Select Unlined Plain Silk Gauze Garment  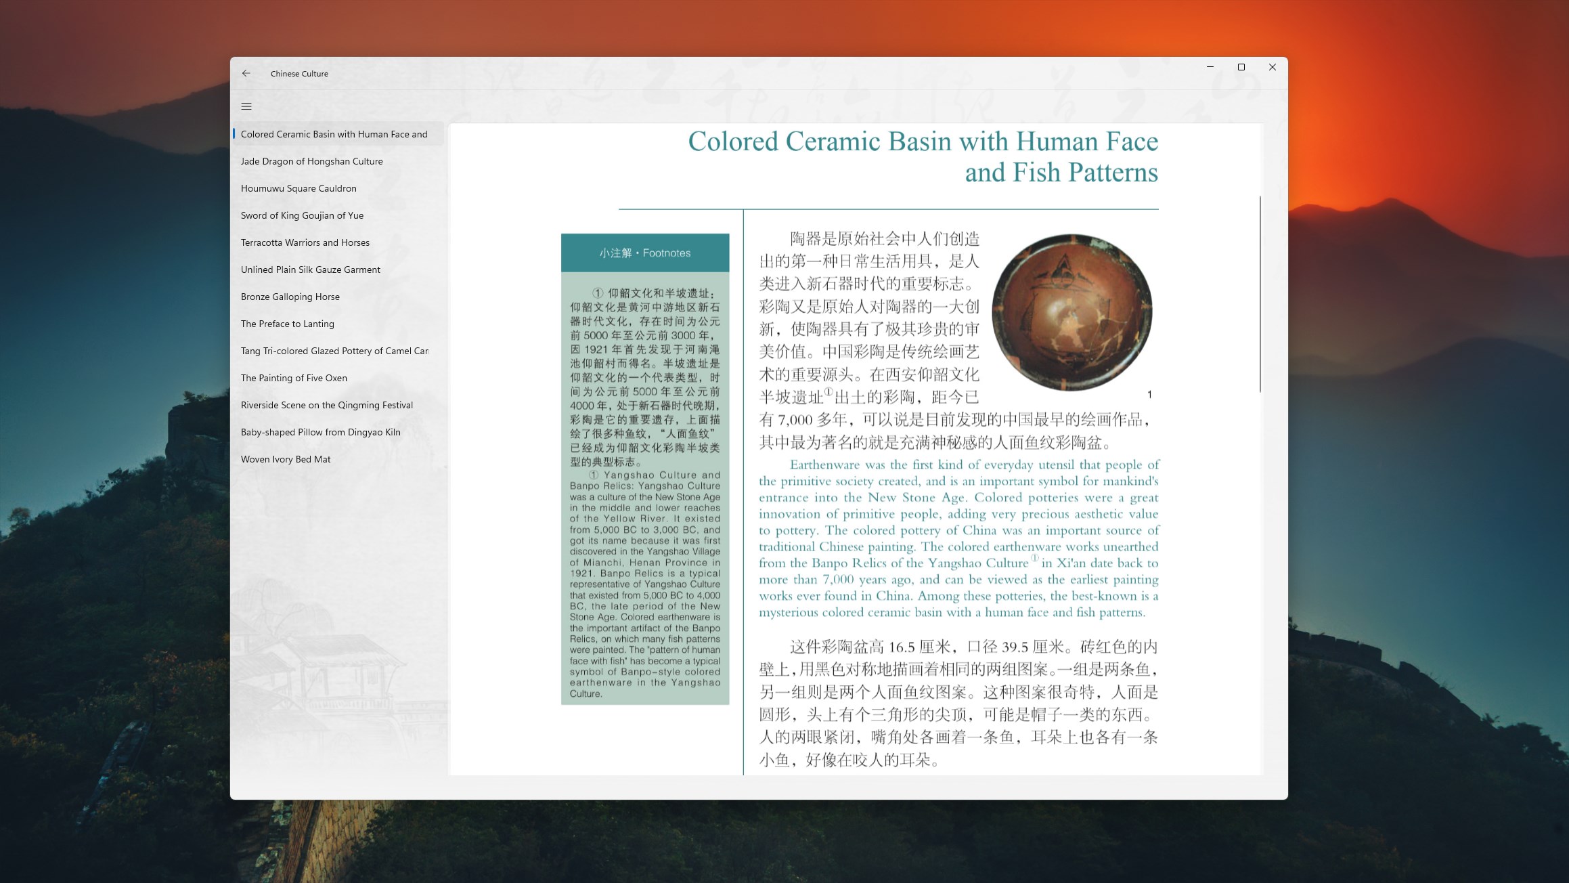[311, 270]
